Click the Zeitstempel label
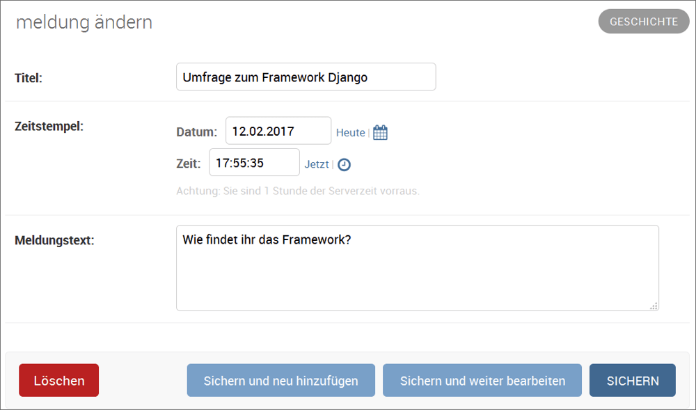 click(x=49, y=126)
